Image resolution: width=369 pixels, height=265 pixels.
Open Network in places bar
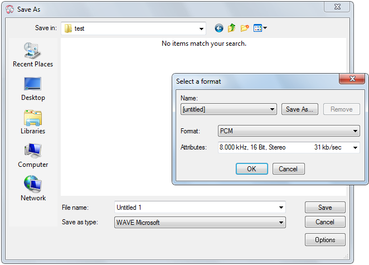pyautogui.click(x=33, y=189)
